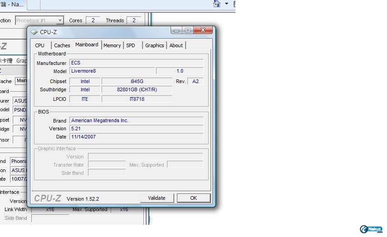
Task: Expand the Home button dropdown arrow
Action: (227, 4)
